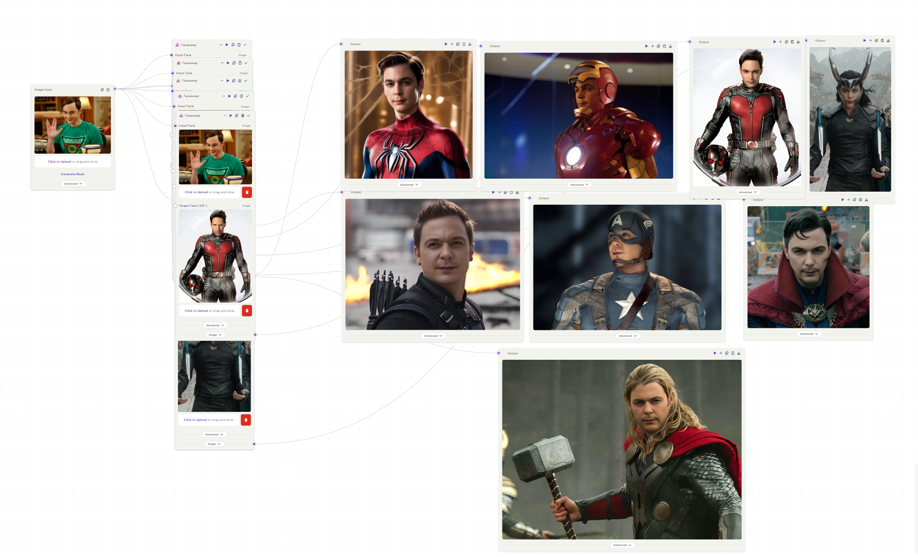This screenshot has height=557, width=918.
Task: Delete the Spider-Man Output node
Action: (464, 44)
